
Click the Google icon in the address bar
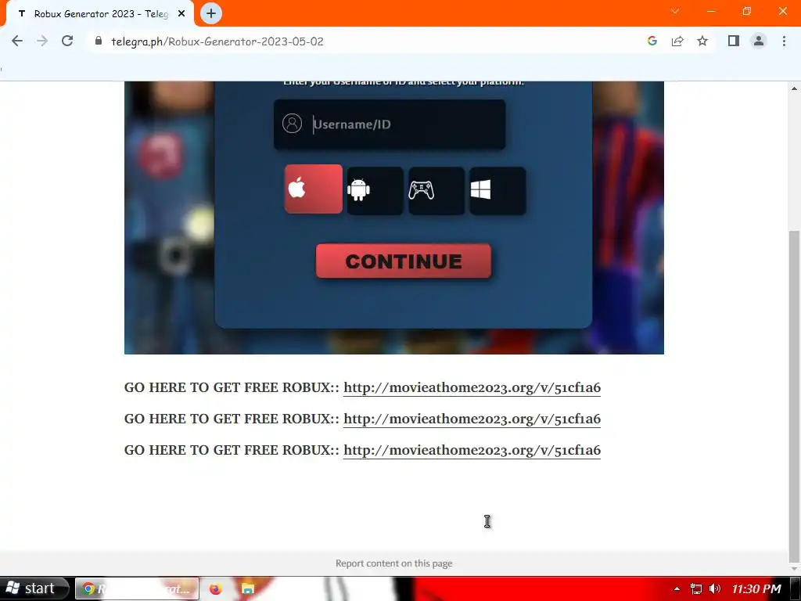coord(652,41)
